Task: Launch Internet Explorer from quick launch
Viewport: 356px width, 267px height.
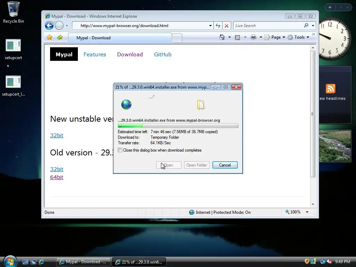Action: click(42, 262)
